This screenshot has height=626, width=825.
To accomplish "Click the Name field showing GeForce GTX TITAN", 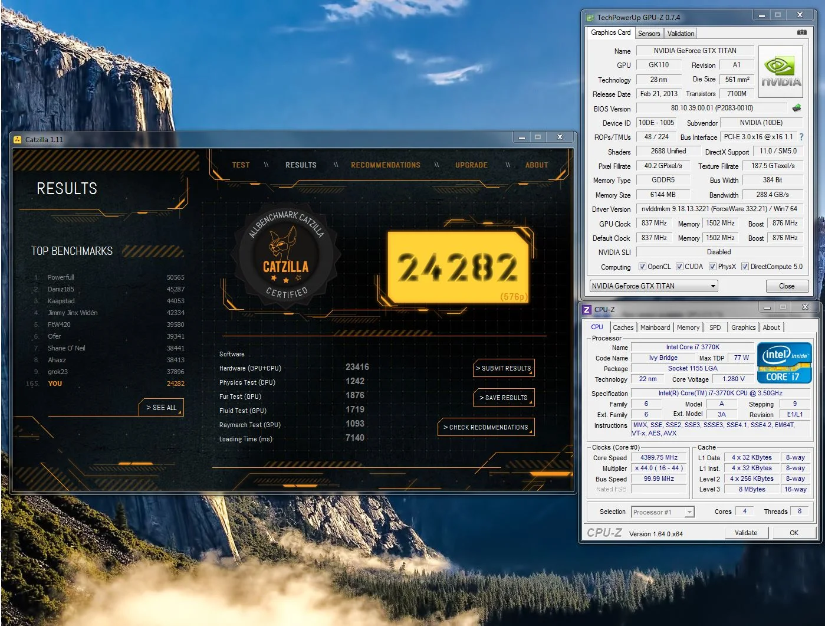I will click(695, 51).
